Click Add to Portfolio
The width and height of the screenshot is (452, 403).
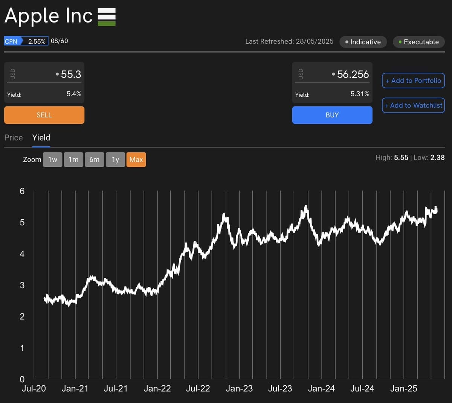413,81
